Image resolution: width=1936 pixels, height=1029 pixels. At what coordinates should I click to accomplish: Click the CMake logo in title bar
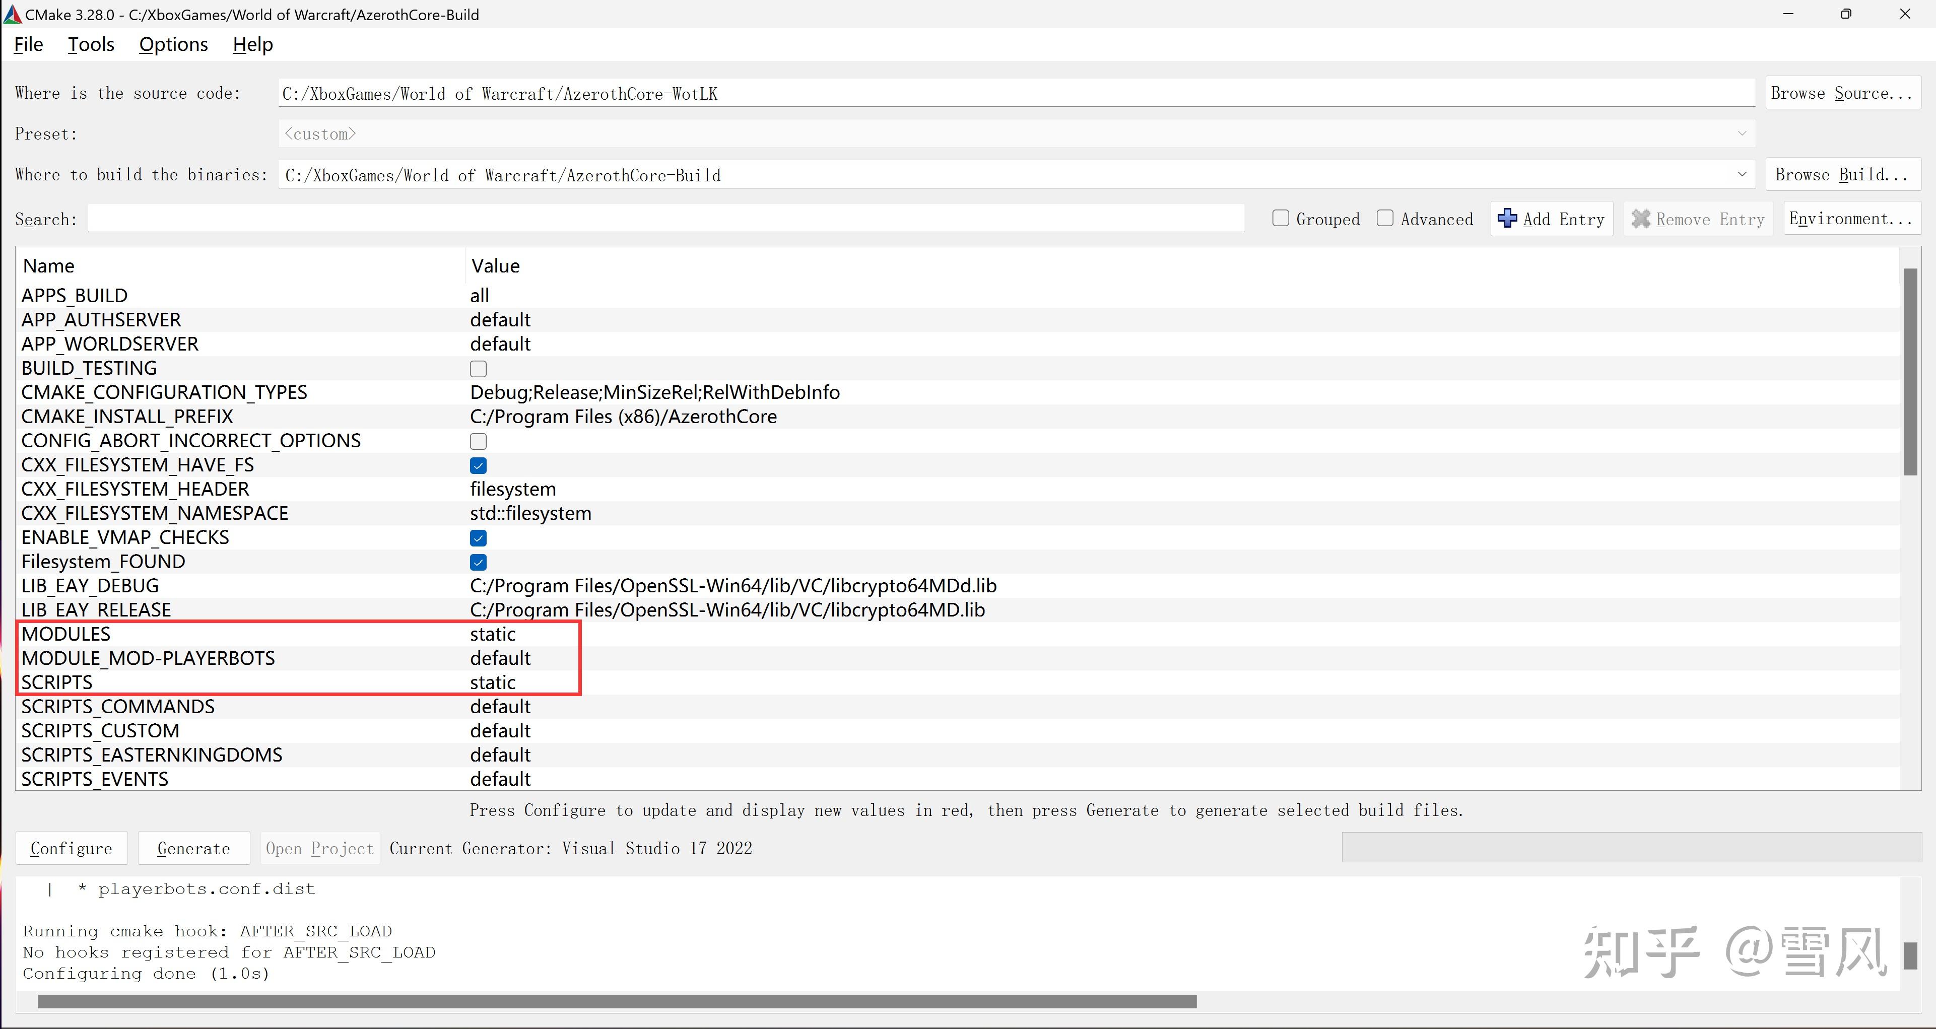12,14
